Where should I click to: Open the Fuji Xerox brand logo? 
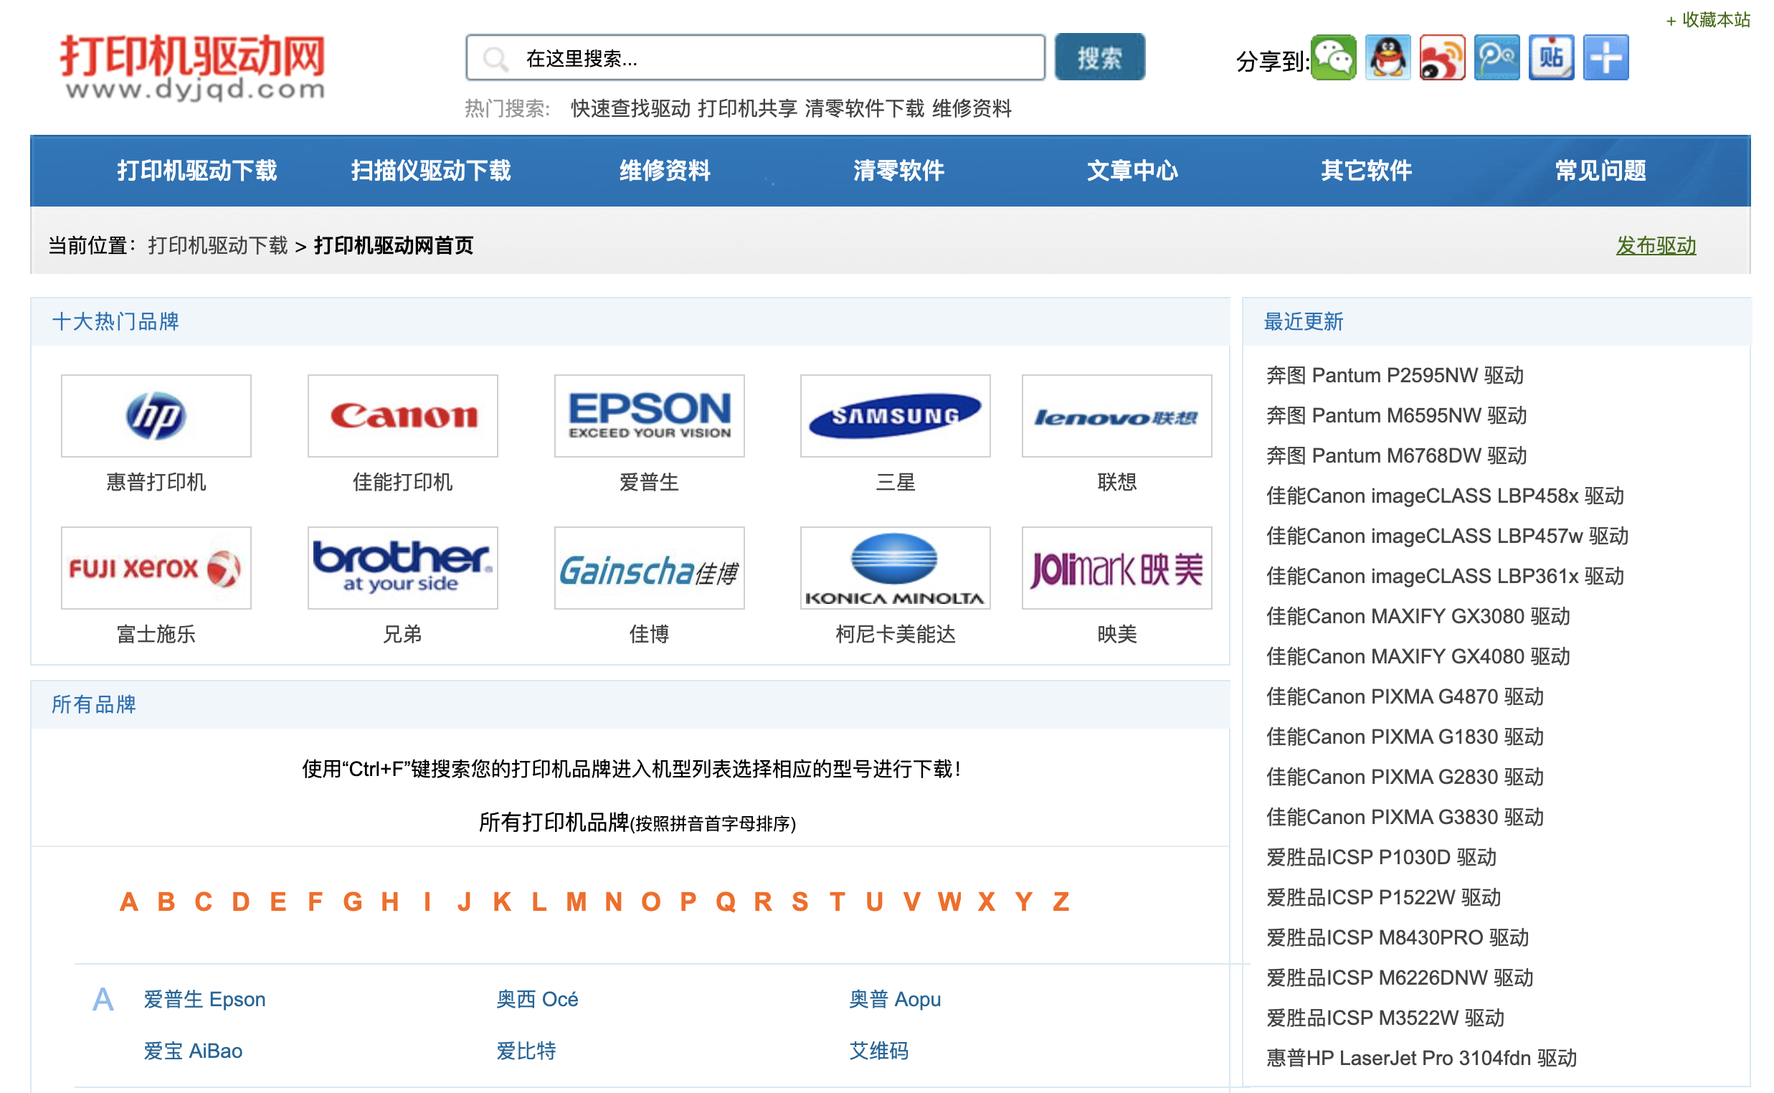point(156,567)
